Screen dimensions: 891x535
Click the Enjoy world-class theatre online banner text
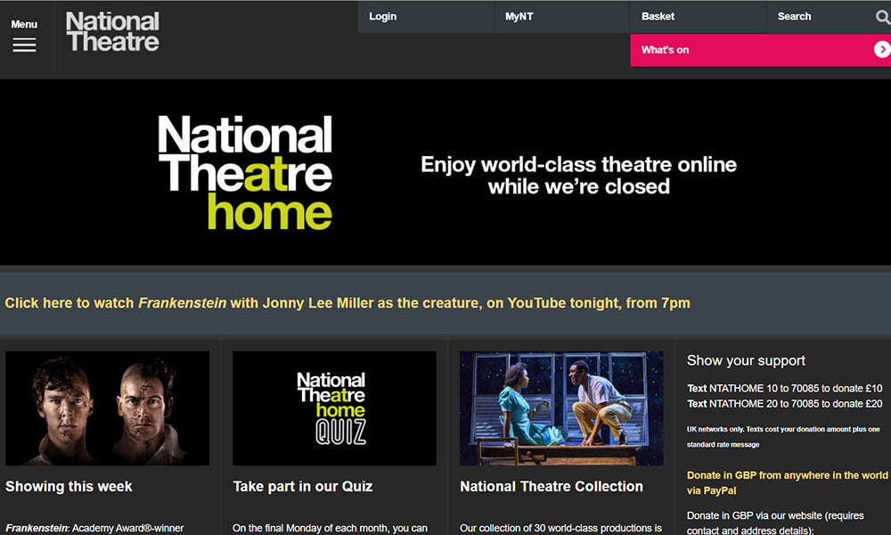(578, 175)
